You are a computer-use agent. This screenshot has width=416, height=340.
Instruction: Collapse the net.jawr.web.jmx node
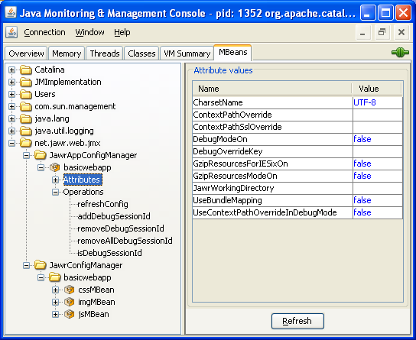11,143
